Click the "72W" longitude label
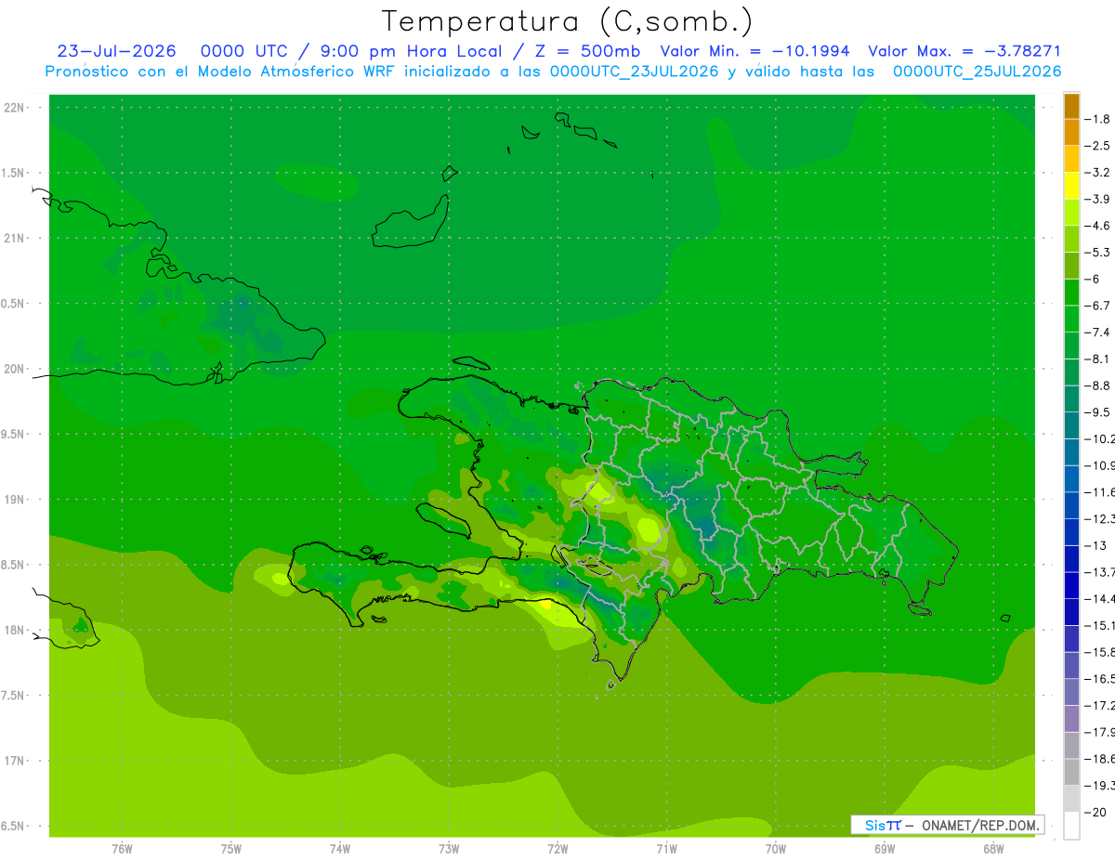 click(557, 849)
